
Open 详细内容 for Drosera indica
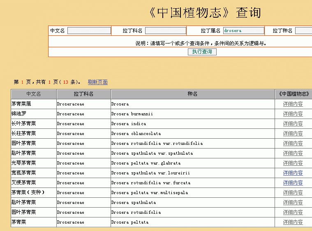(x=293, y=124)
